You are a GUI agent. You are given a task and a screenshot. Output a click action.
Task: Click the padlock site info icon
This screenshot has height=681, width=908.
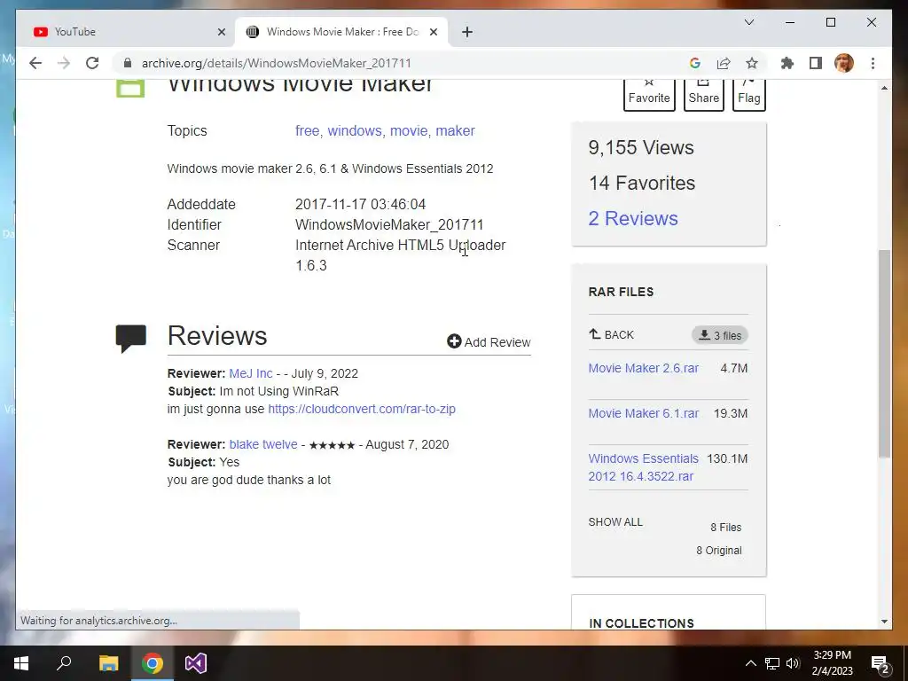[128, 63]
